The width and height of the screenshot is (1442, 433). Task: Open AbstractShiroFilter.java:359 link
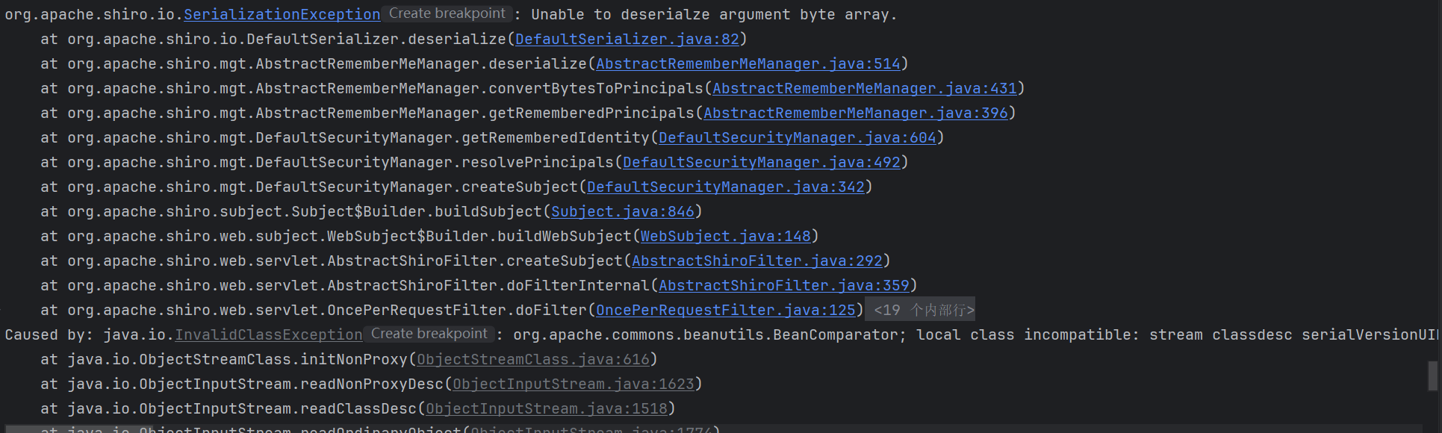tap(783, 285)
